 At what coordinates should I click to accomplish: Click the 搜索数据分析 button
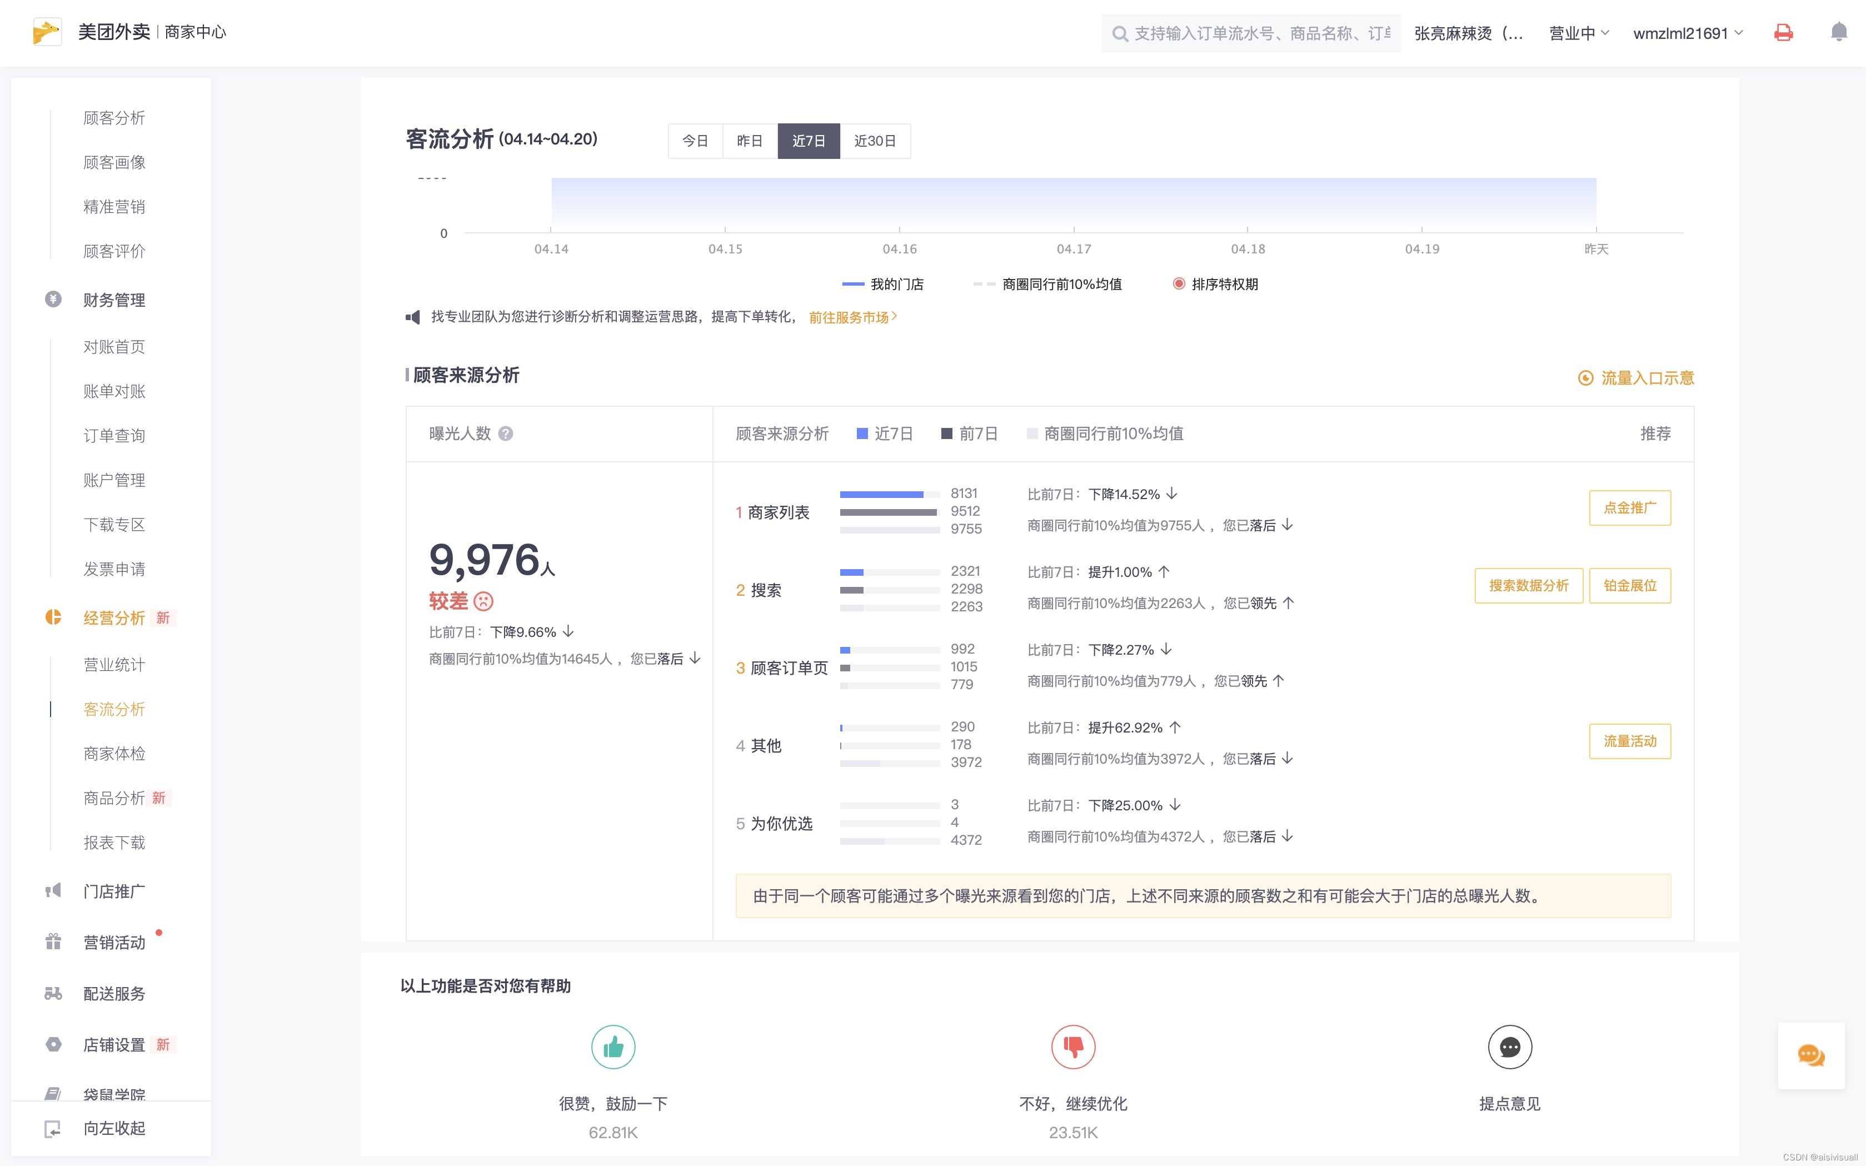pos(1528,585)
